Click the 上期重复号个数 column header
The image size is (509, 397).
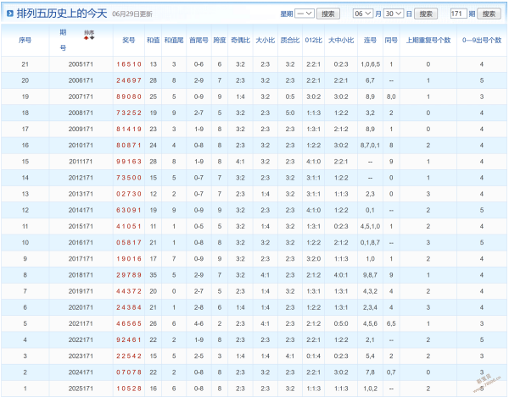(x=428, y=40)
